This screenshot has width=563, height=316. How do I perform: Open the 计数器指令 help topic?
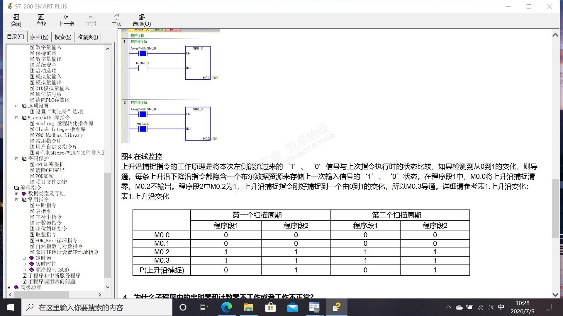(49, 223)
